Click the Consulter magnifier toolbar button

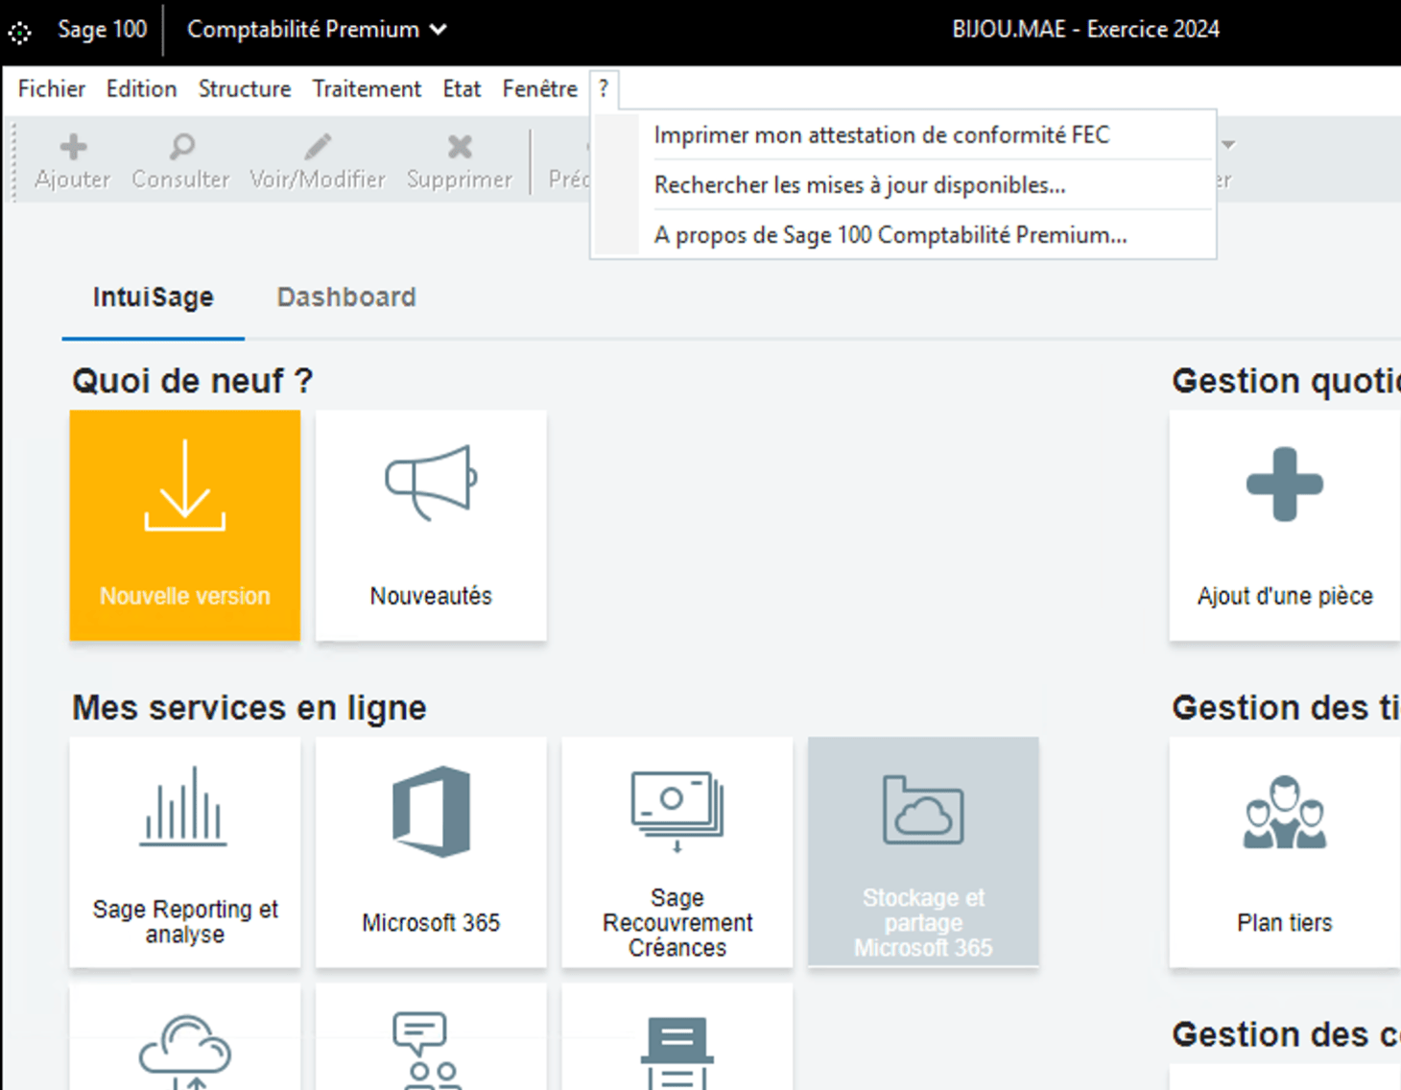coord(180,161)
